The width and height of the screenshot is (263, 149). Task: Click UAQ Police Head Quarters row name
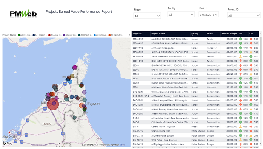pos(164,140)
